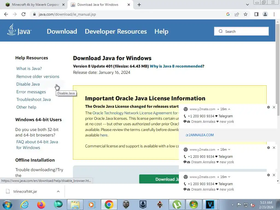Click the green Download Java button

(x=159, y=179)
